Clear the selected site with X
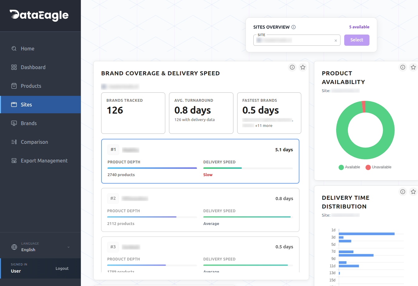The width and height of the screenshot is (418, 286). click(x=336, y=40)
